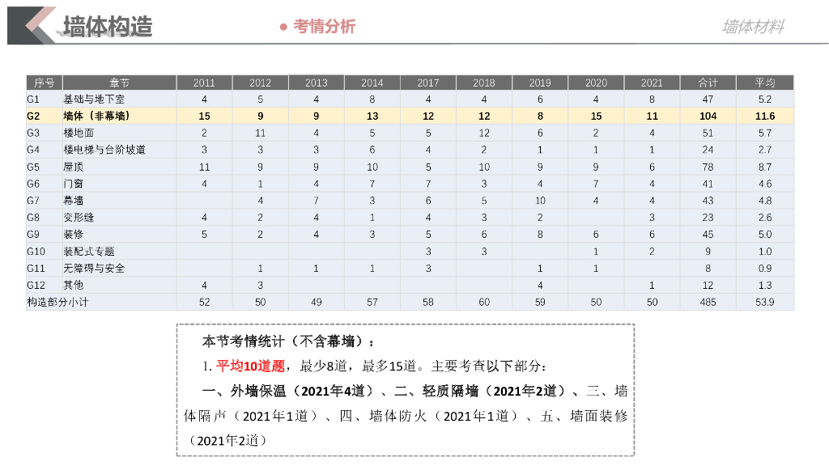Select the row label 幕墙

74,201
